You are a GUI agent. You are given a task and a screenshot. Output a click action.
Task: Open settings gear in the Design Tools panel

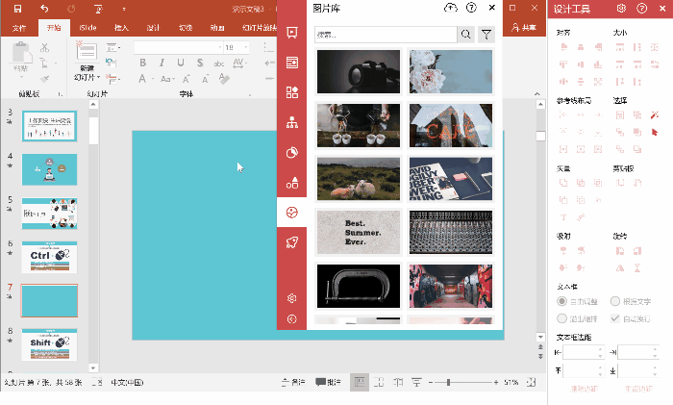click(622, 8)
